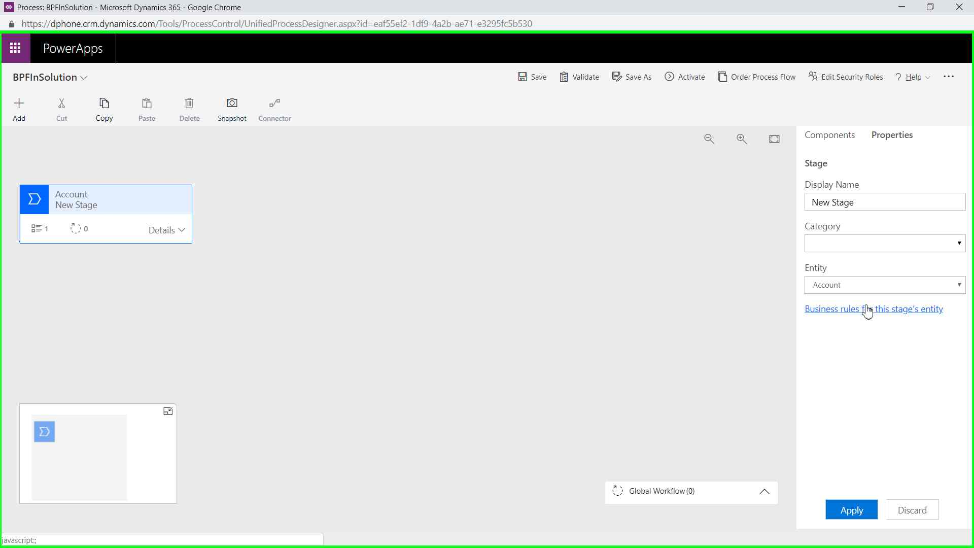Expand the Global Workflow panel
Screen dimensions: 974x548
764,492
